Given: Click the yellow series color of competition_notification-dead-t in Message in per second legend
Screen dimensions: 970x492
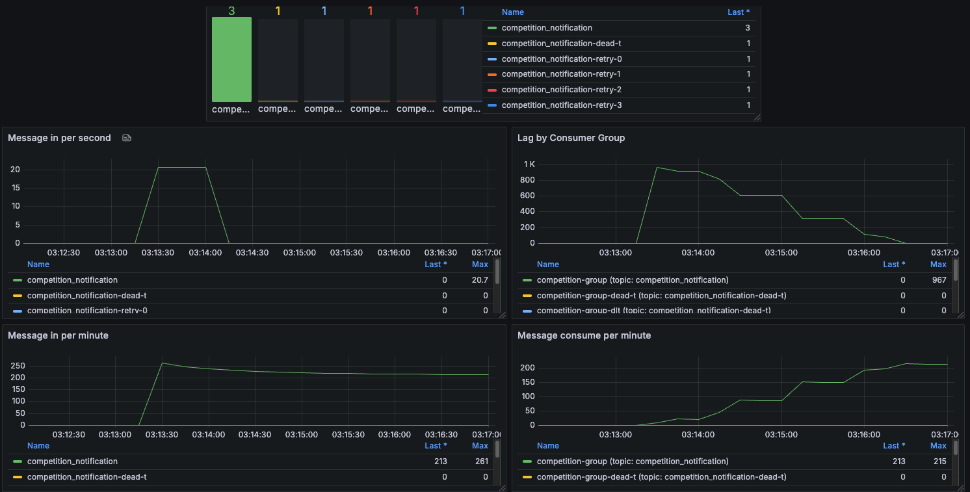Looking at the screenshot, I should click(x=18, y=296).
